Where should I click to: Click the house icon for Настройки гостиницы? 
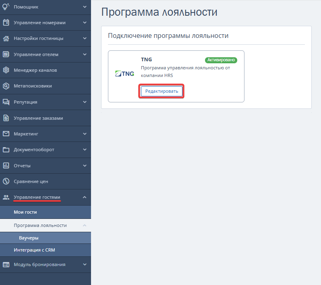coord(6,38)
